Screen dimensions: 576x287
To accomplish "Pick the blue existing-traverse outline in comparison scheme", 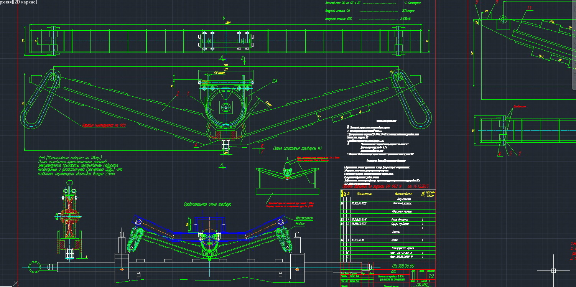I will click(210, 228).
